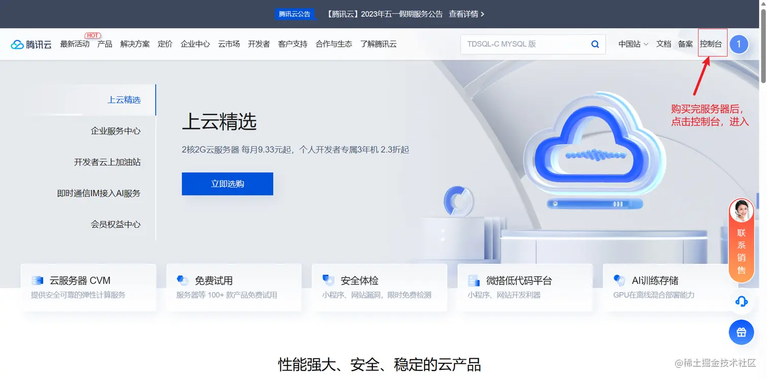
Task: Open the headset customer service icon
Action: pyautogui.click(x=741, y=301)
